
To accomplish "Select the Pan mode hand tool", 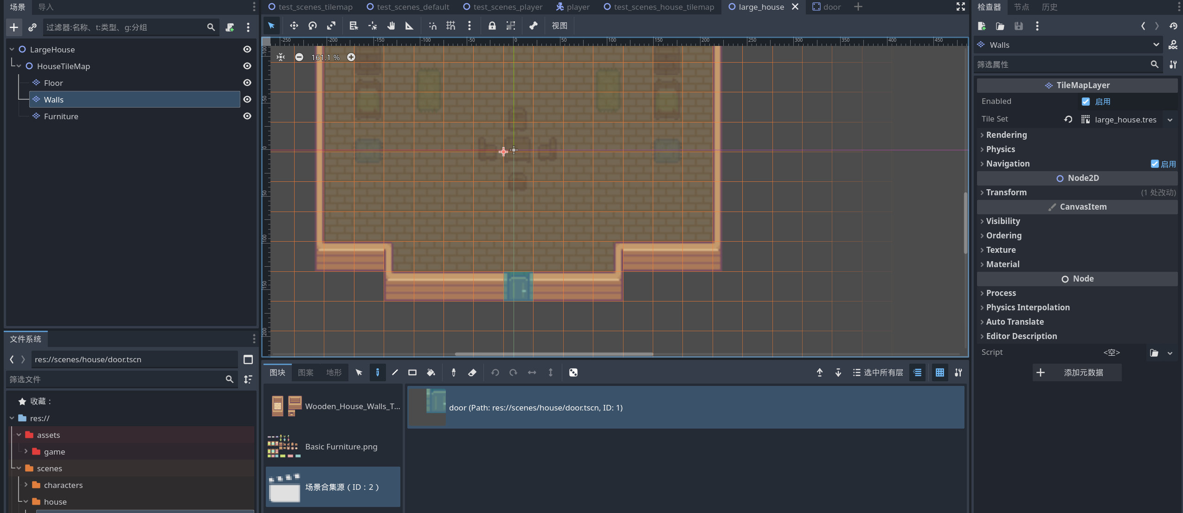I will tap(391, 26).
